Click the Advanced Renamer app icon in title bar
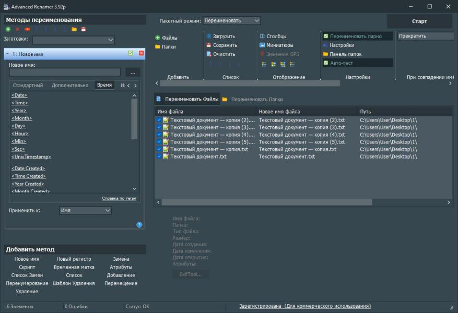This screenshot has width=458, height=313. 6,6
